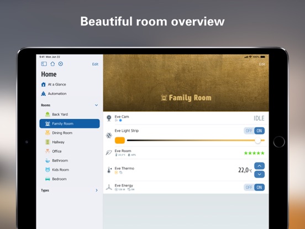The width and height of the screenshot is (305, 229).
Task: Click the Kids Room teddy bear icon
Action: pyautogui.click(x=48, y=170)
